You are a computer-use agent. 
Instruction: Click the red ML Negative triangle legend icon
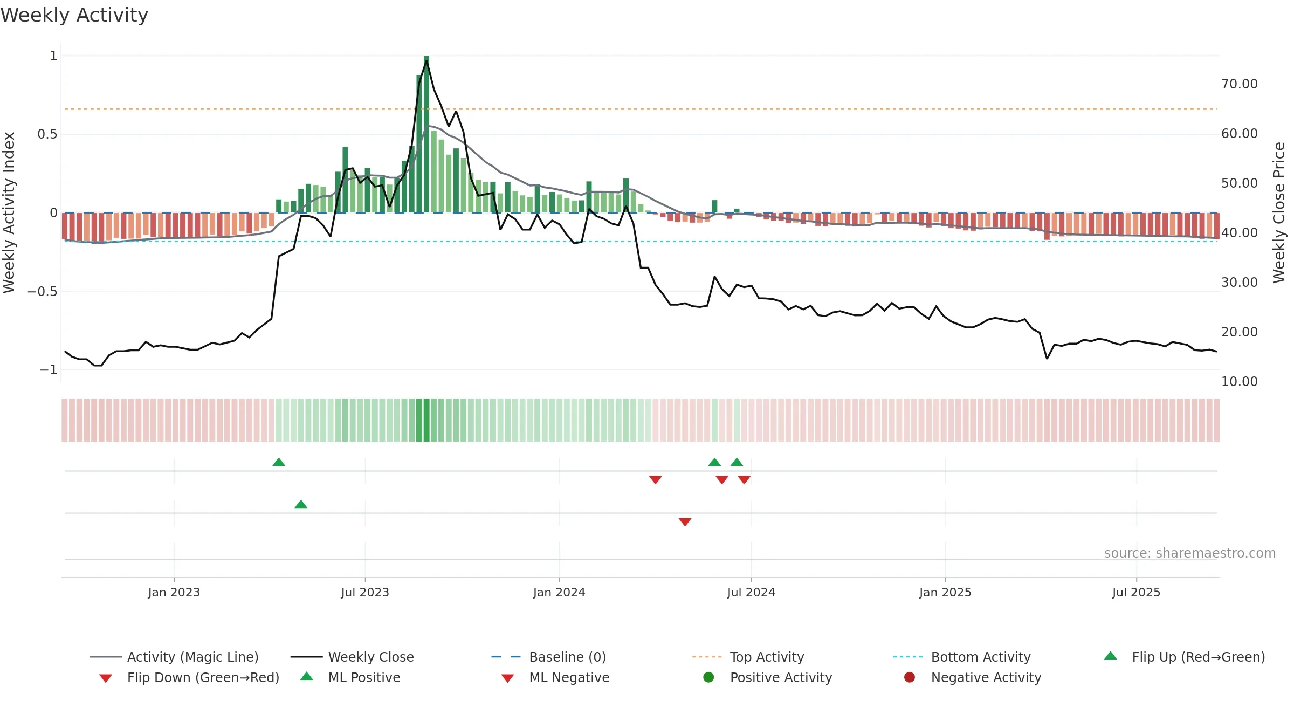[507, 678]
